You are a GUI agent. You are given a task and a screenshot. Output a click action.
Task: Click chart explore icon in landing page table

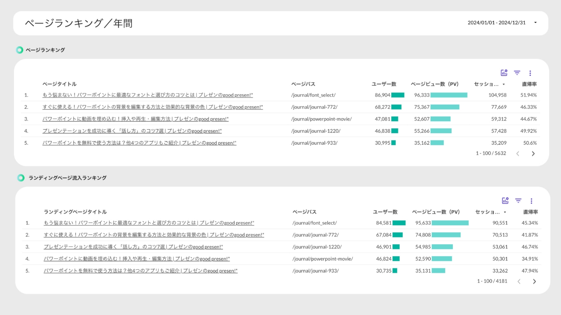click(505, 201)
